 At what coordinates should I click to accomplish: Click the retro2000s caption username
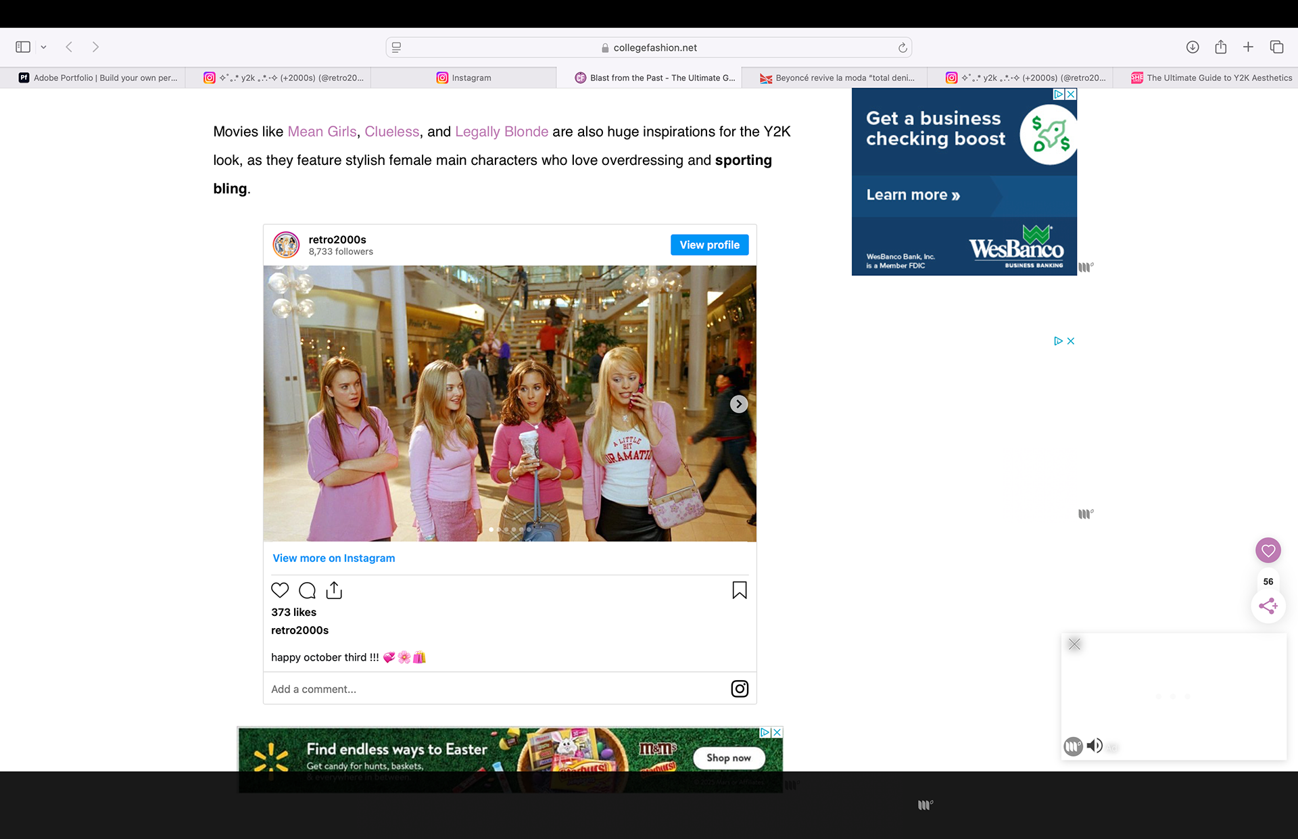(299, 630)
